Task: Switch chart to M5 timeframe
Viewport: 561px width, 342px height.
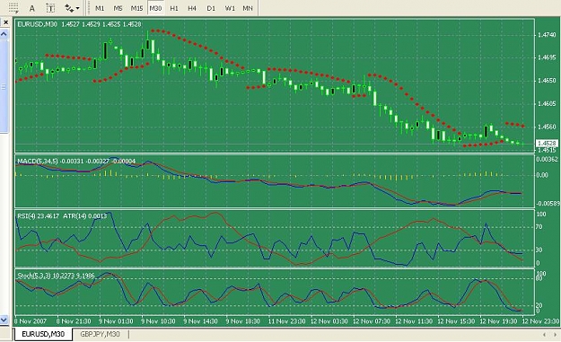Action: click(118, 8)
